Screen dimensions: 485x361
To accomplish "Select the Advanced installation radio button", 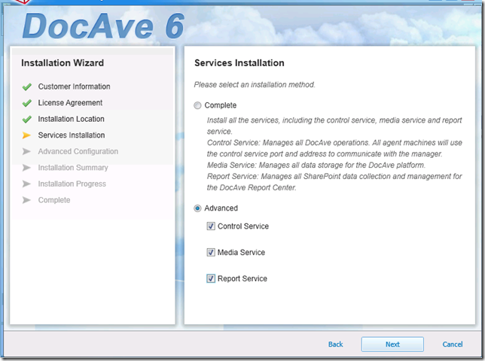I will point(197,208).
